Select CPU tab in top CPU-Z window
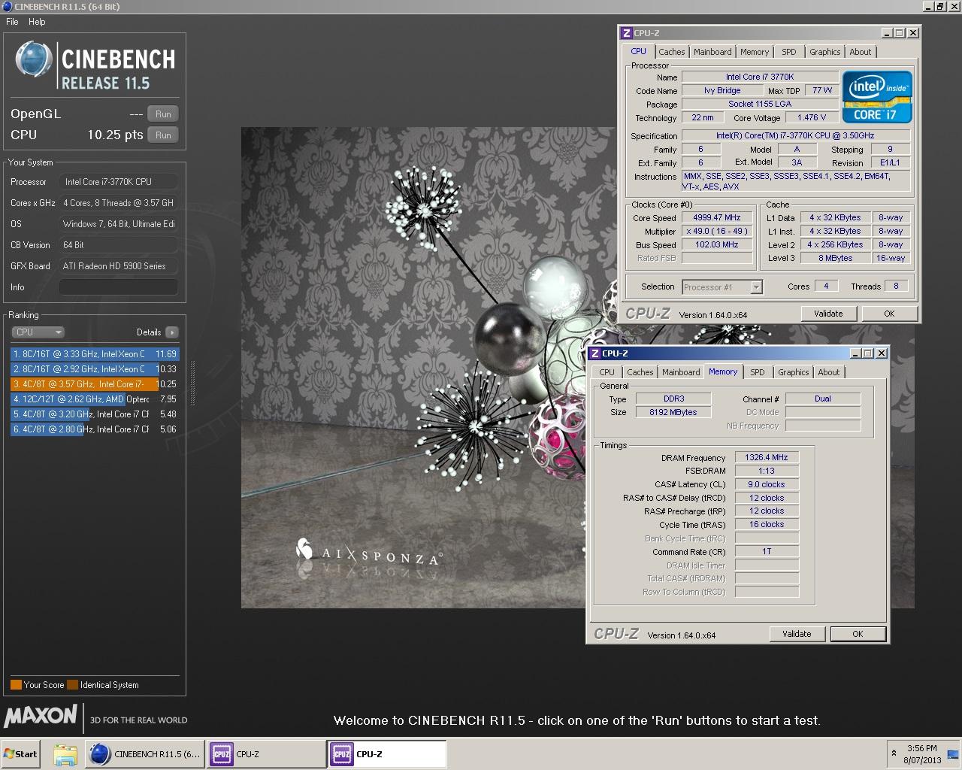The height and width of the screenshot is (770, 962). tap(638, 51)
